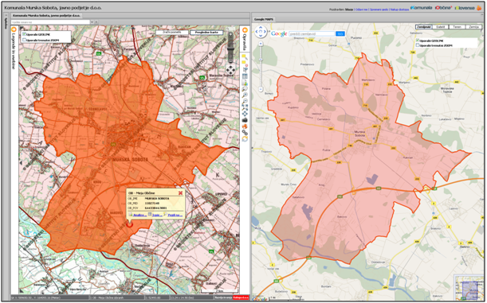Viewport: 487px width, 303px height.
Task: Select the zoom to extent tool
Action: click(245, 107)
